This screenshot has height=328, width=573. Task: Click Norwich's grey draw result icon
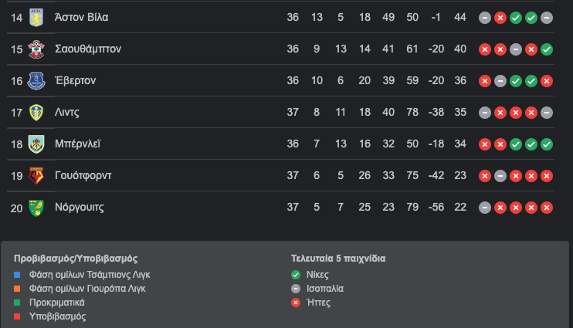[485, 208]
